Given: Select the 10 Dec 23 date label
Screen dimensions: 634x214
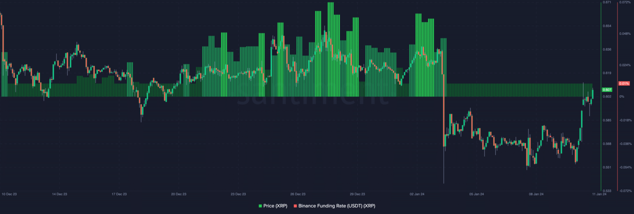Looking at the screenshot, I should click(9, 194).
